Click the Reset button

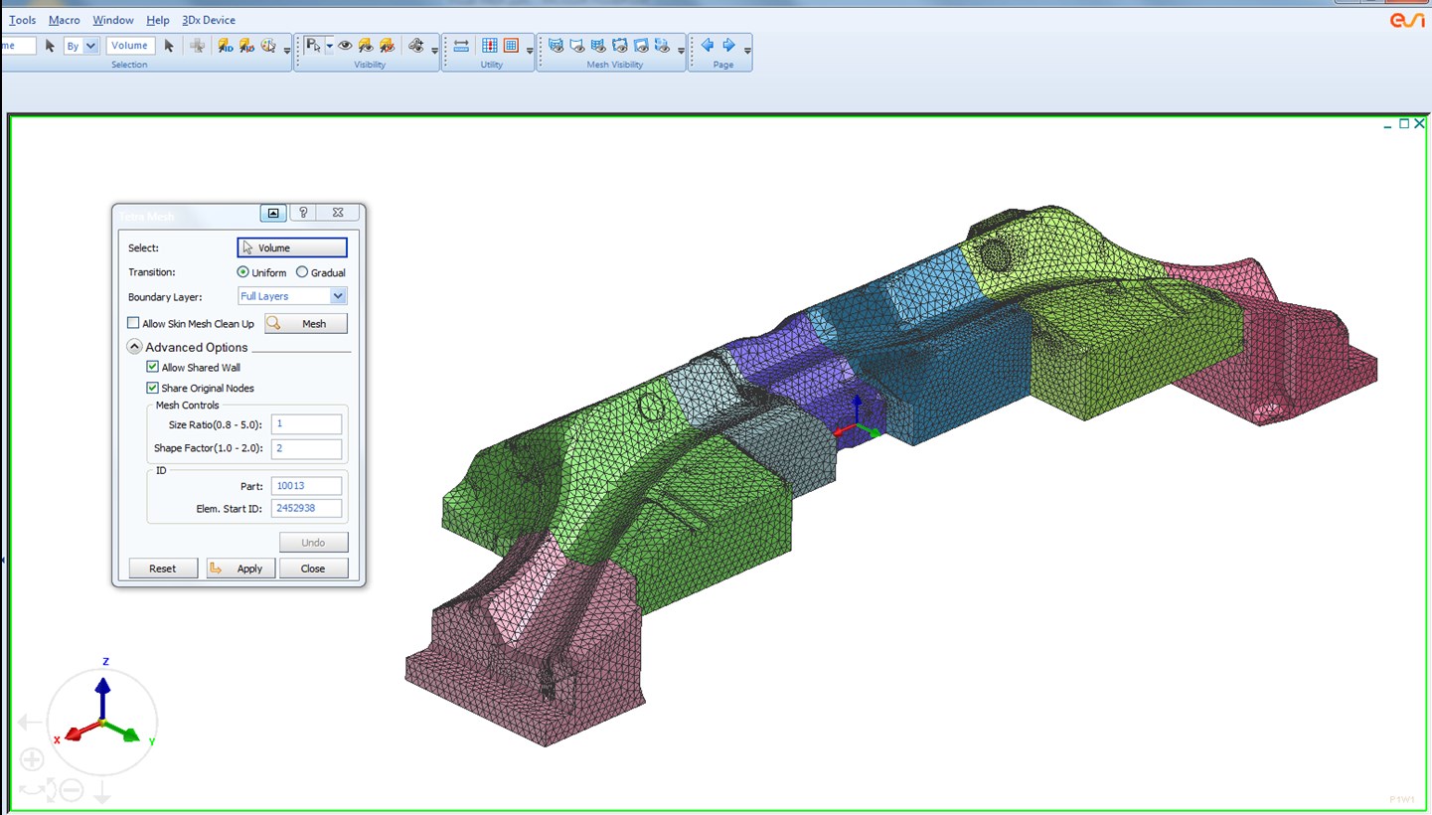pos(163,569)
